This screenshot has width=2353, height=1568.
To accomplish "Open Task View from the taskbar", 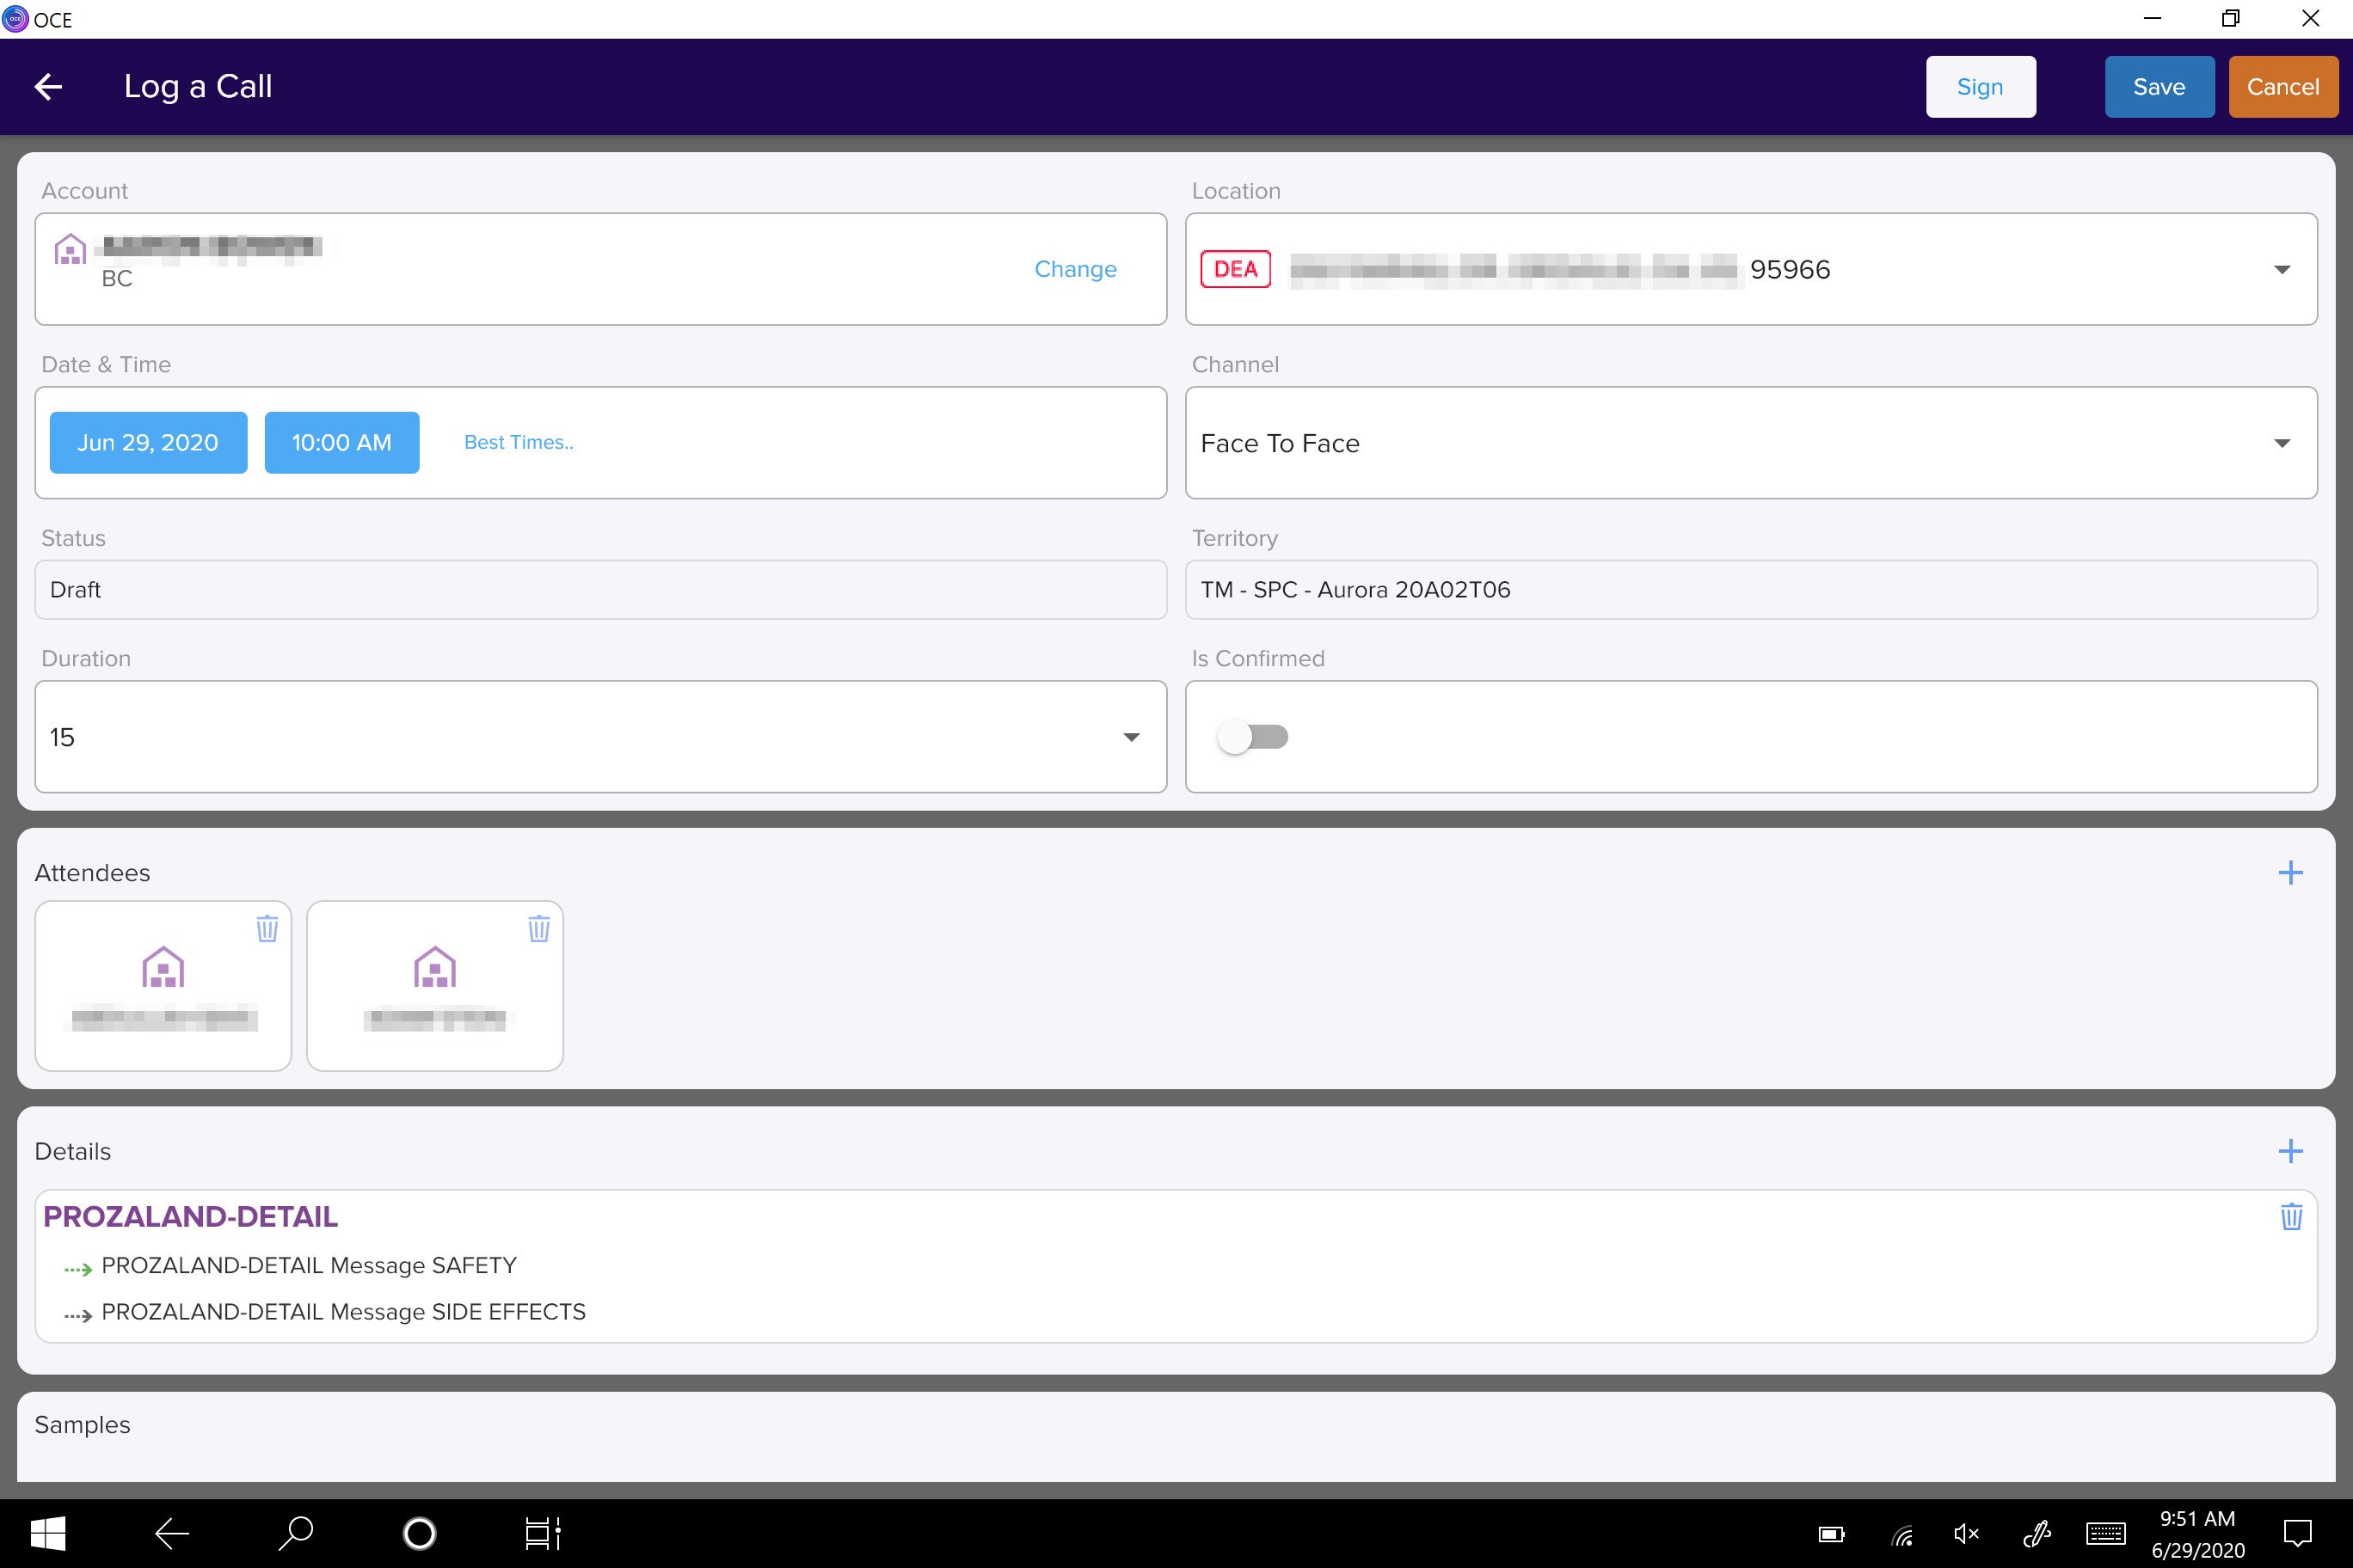I will (542, 1533).
